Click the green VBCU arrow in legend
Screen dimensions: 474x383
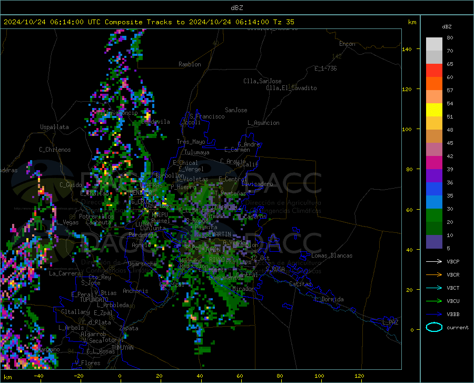coord(434,301)
